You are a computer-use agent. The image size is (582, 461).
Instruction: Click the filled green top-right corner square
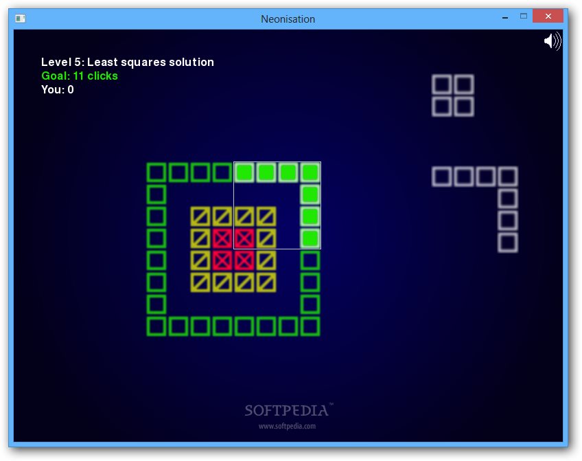click(310, 172)
